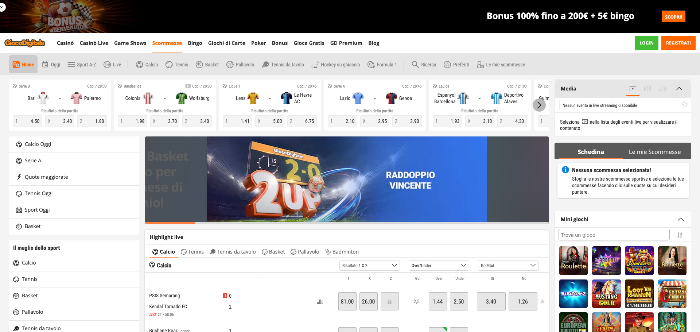Screen dimensions: 700x332
Task: Open the Risultato 1 X 2 dropdown
Action: [x=369, y=265]
